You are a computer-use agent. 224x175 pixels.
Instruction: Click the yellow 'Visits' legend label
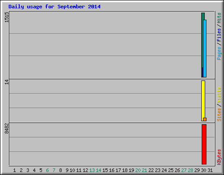pos(219,95)
